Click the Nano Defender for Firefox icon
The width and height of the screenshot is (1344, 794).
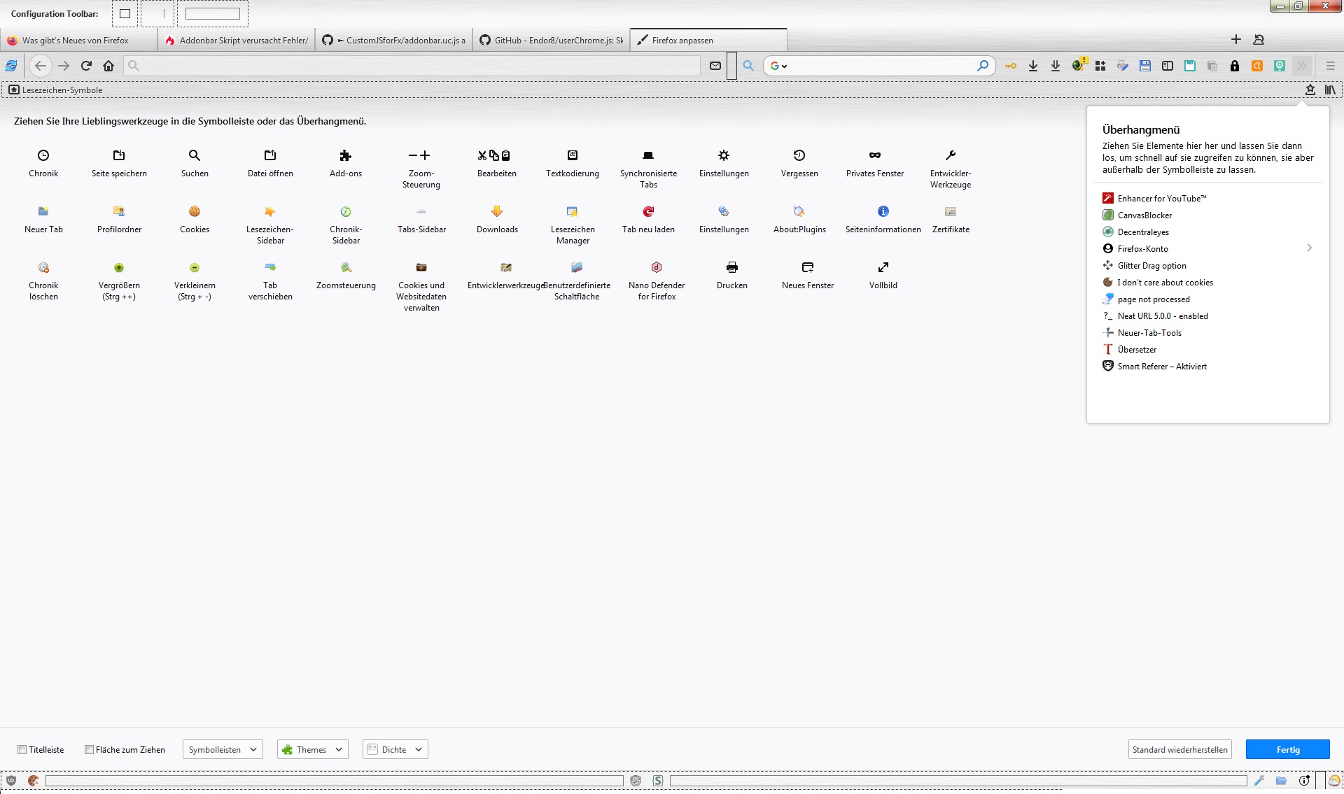656,267
